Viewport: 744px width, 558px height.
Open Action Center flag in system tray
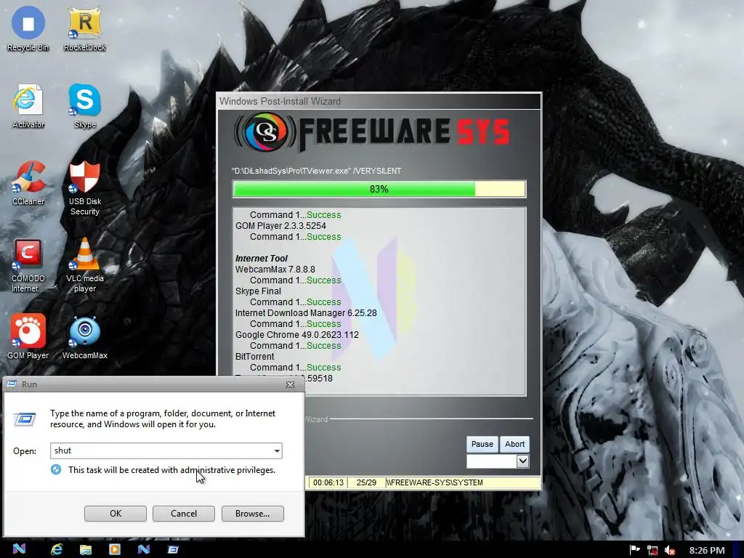click(x=634, y=550)
